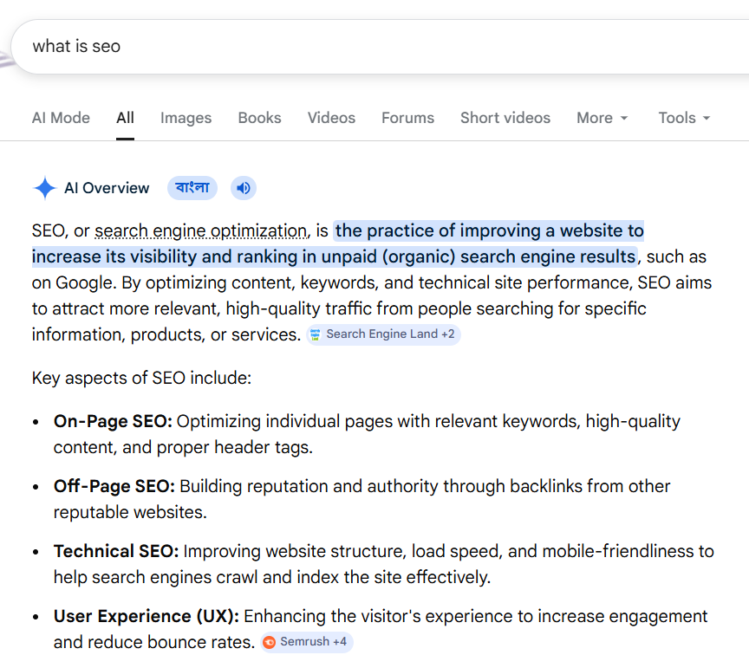Switch to the AI Mode tab
This screenshot has width=749, height=668.
pyautogui.click(x=61, y=118)
